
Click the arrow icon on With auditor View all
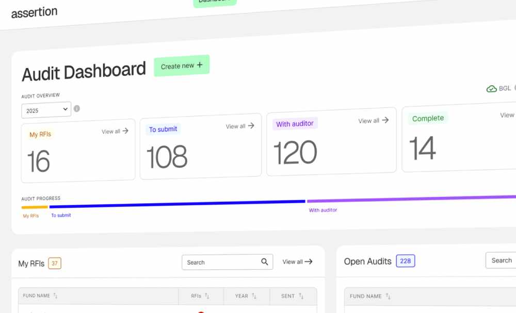[385, 120]
